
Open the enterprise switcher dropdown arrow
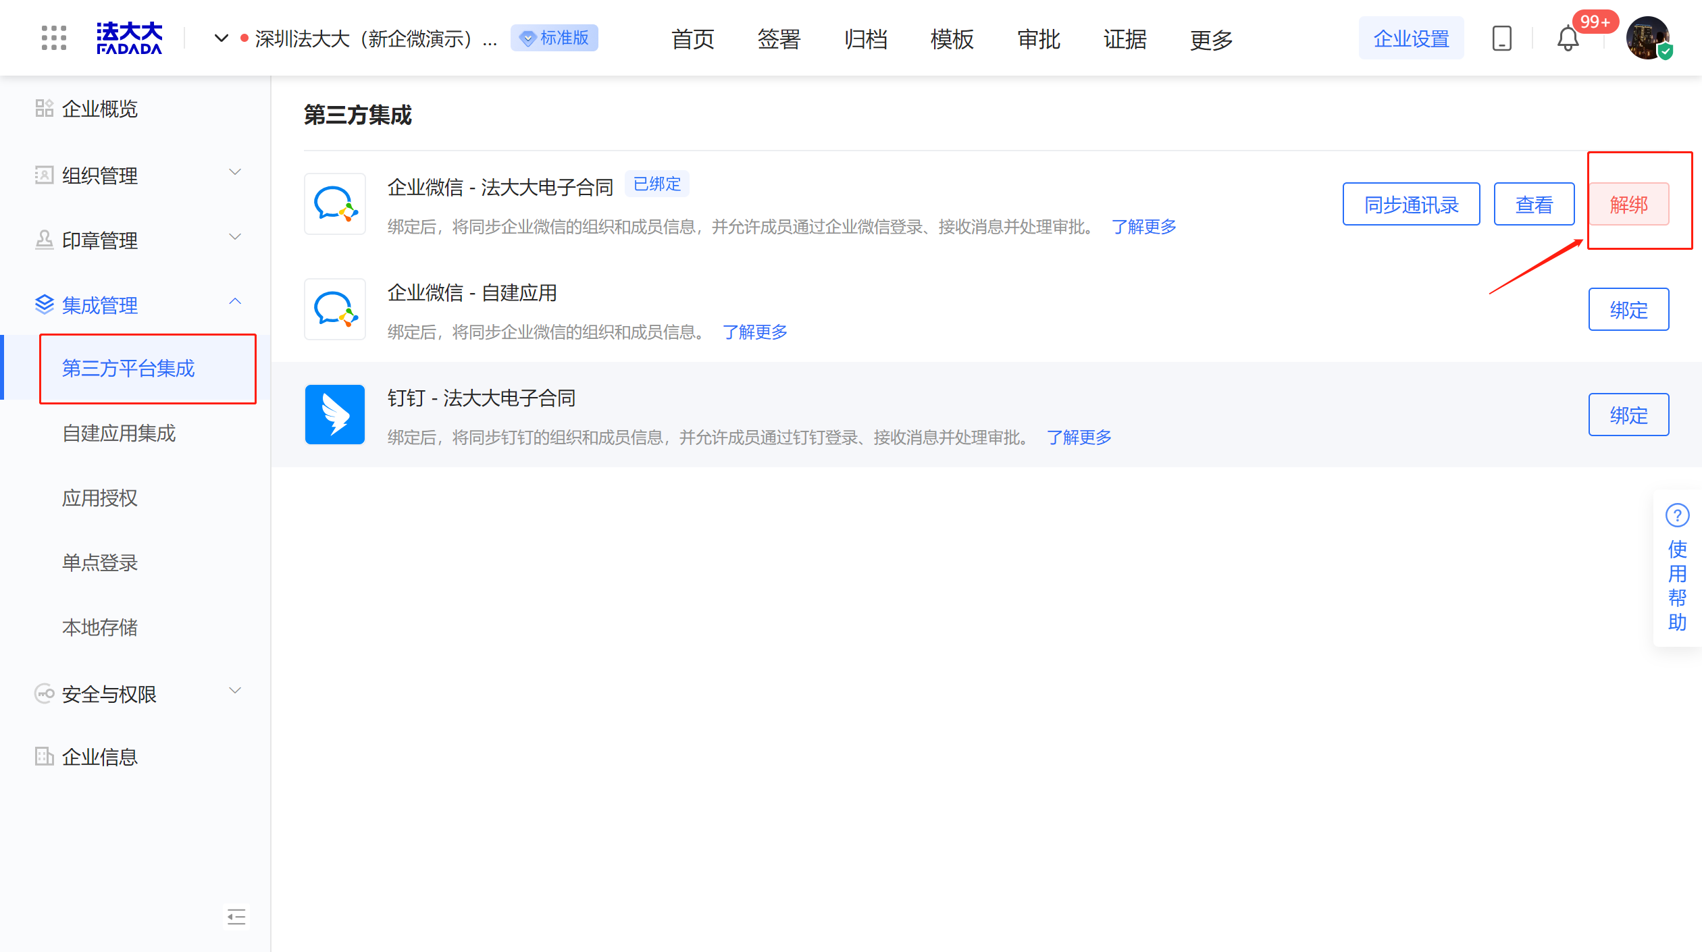coord(221,38)
